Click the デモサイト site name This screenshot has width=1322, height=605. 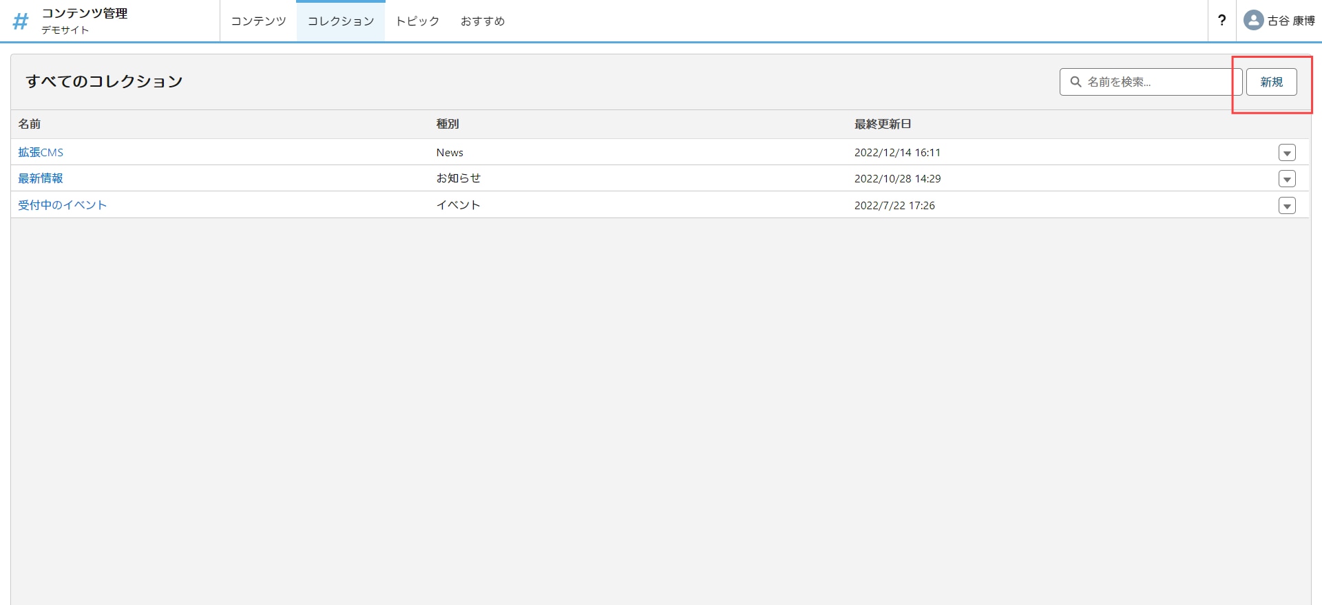tap(65, 30)
